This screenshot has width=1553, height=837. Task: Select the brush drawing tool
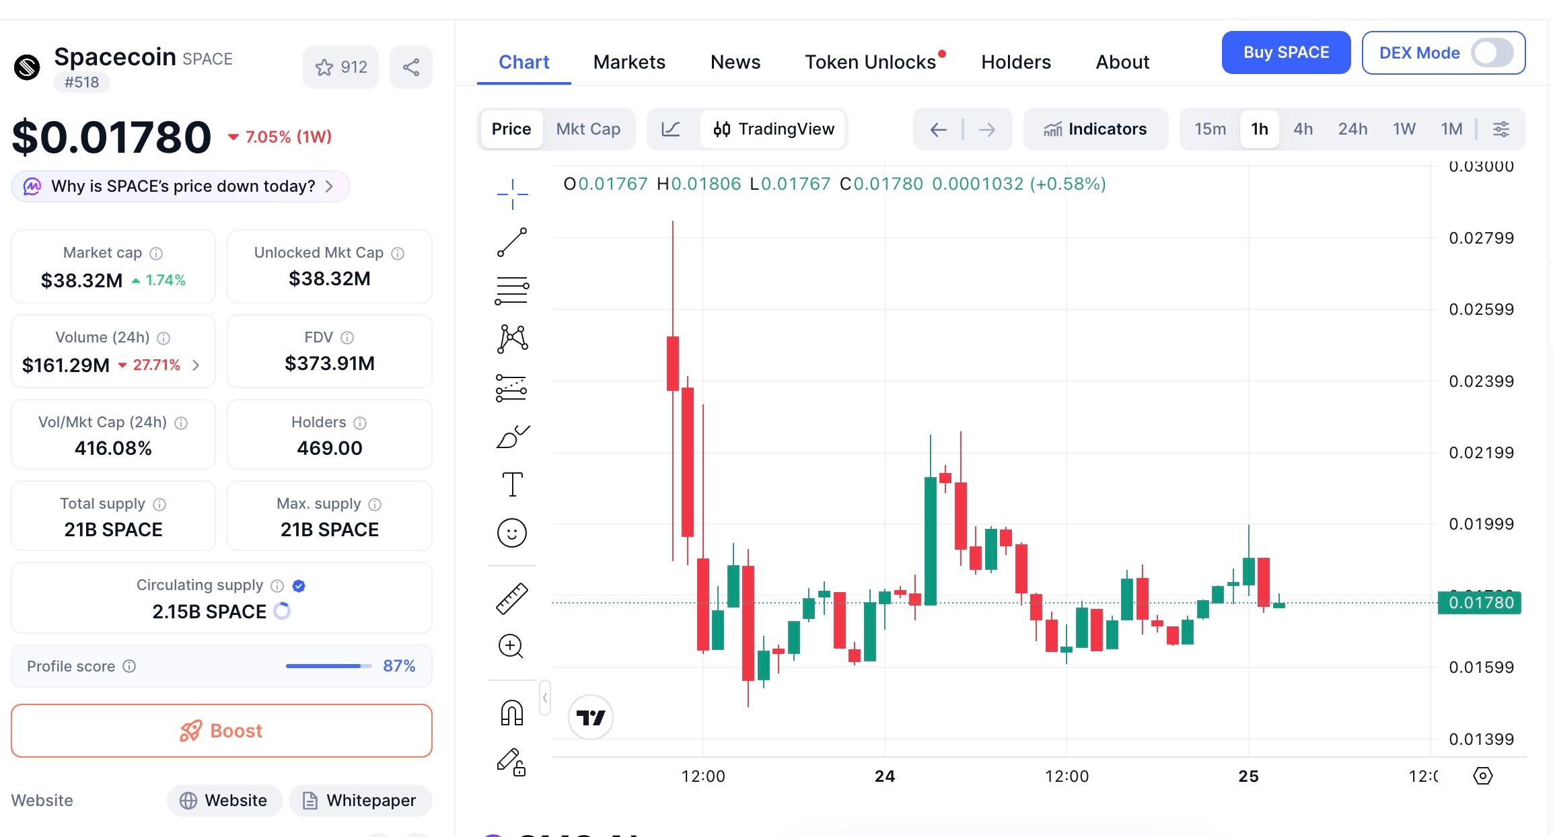(x=511, y=437)
